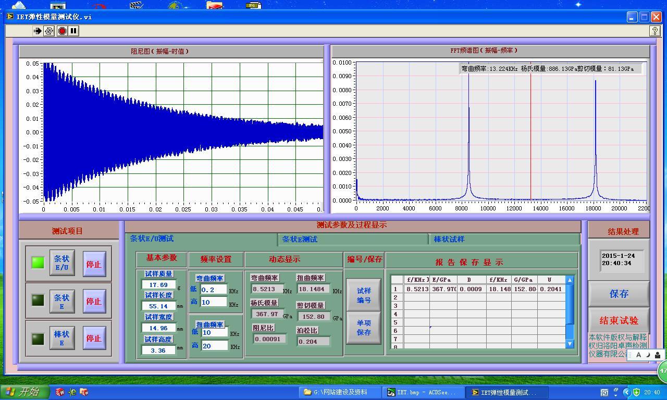
Task: Click the report table scroll-down arrow
Action: [570, 343]
